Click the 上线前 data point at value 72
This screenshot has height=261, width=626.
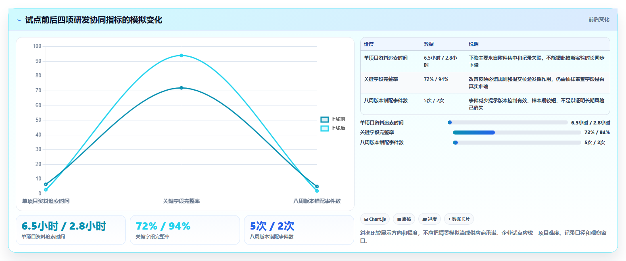[182, 88]
